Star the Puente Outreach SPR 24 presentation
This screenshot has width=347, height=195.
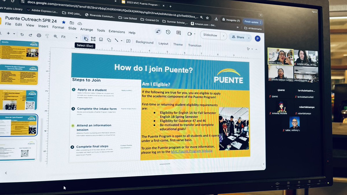pyautogui.click(x=64, y=22)
